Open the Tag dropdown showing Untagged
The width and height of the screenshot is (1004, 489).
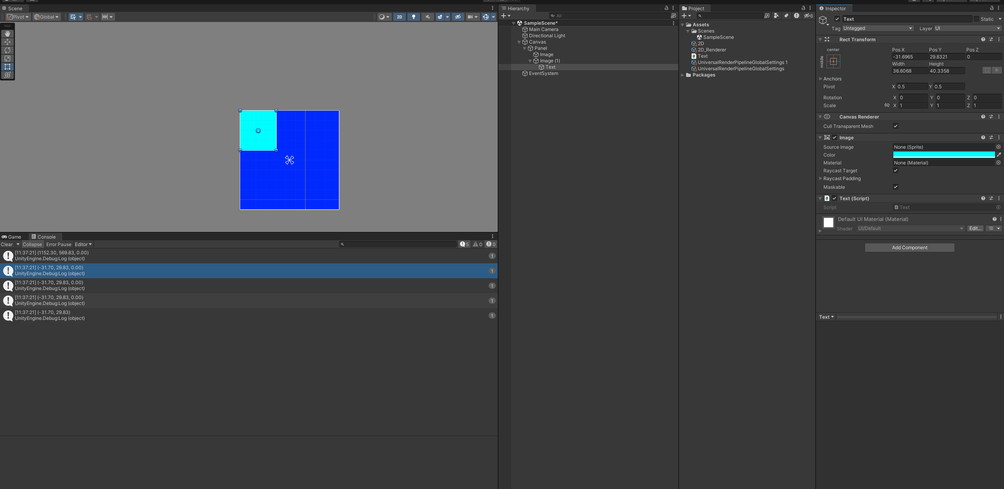click(x=878, y=28)
